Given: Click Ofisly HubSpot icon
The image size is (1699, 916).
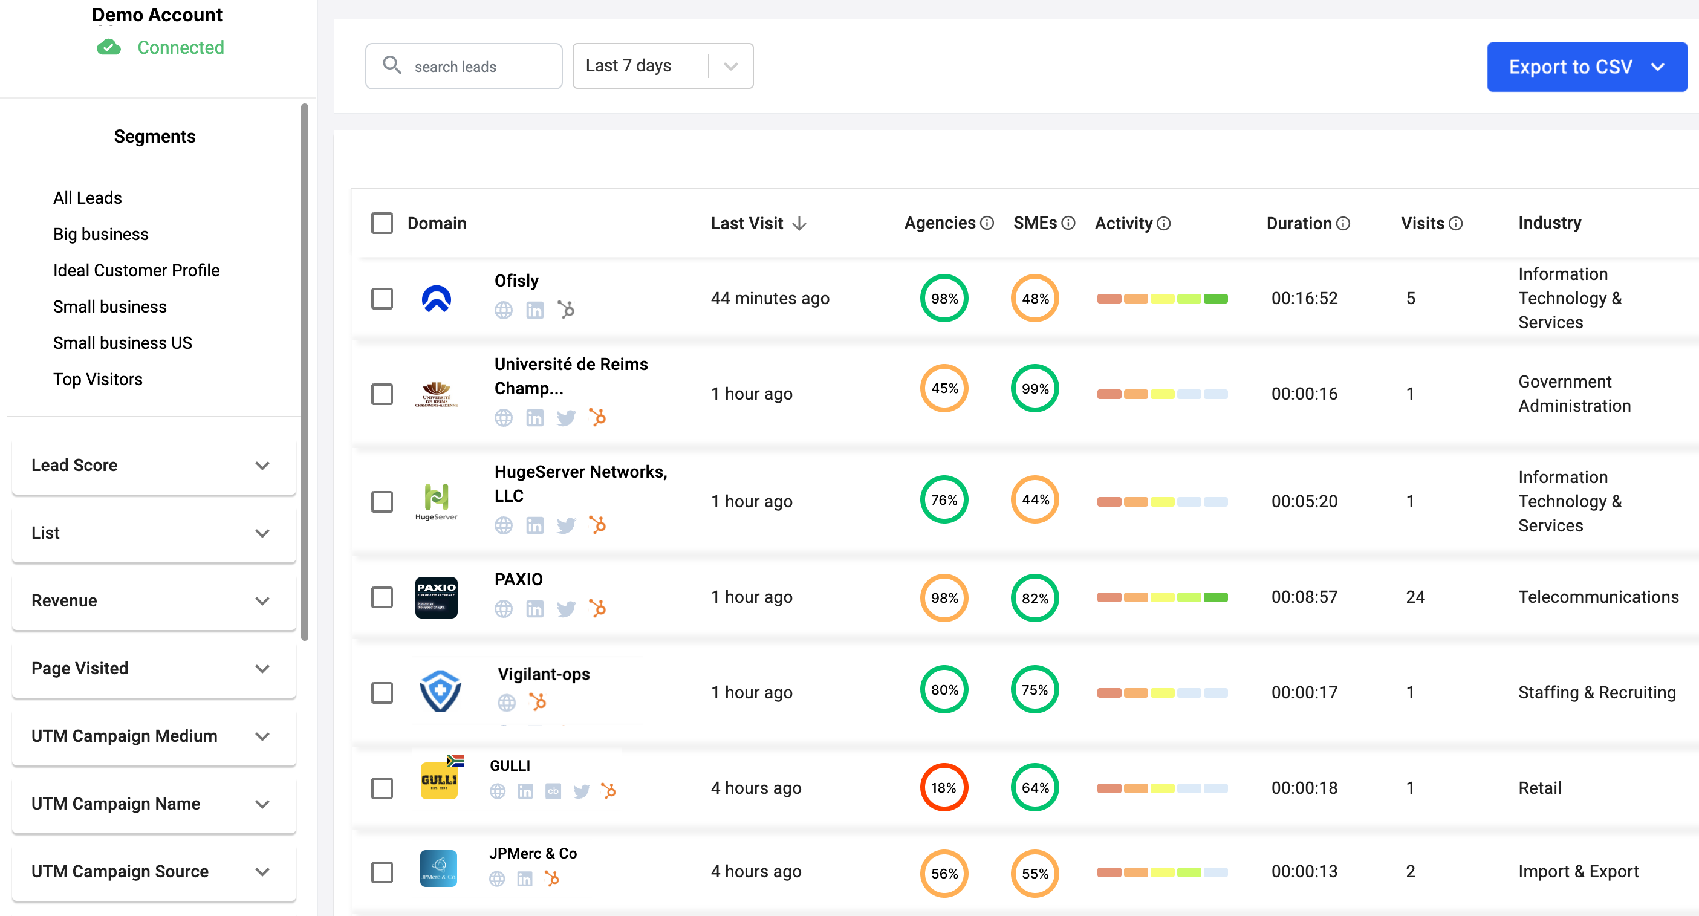Looking at the screenshot, I should (566, 310).
